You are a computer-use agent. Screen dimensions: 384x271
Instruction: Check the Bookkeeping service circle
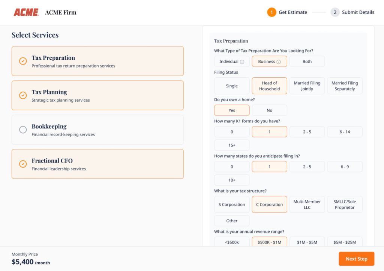[x=23, y=129]
